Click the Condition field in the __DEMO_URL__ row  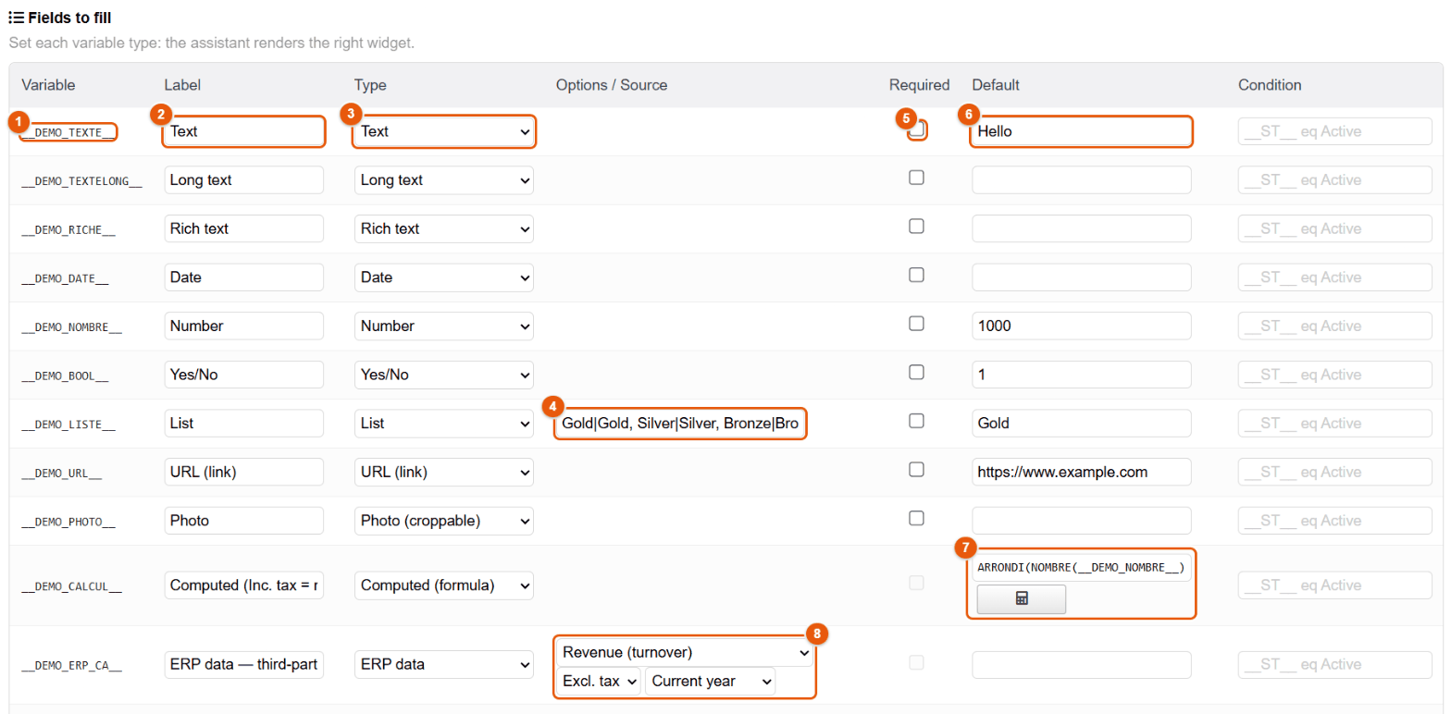tap(1335, 472)
